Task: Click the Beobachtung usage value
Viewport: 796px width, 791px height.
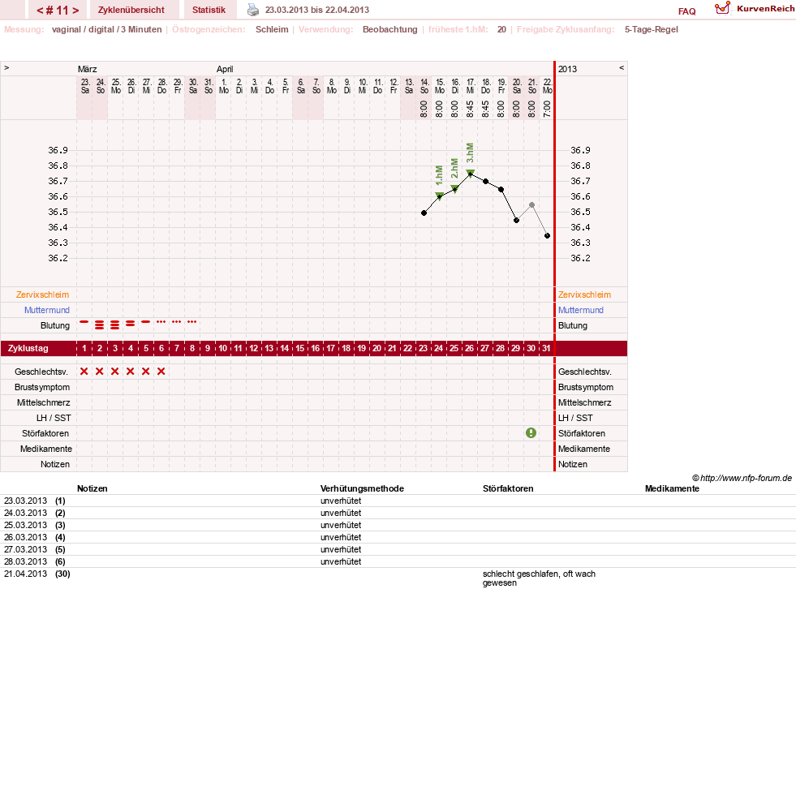Action: [389, 29]
